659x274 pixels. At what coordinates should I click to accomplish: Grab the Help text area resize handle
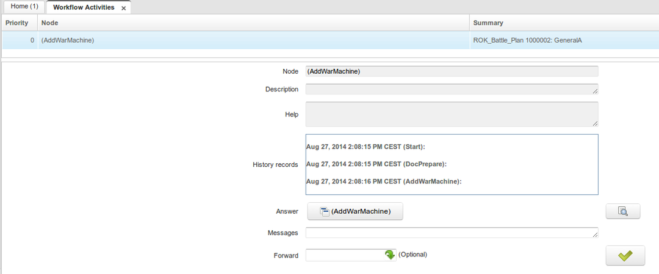coord(595,123)
